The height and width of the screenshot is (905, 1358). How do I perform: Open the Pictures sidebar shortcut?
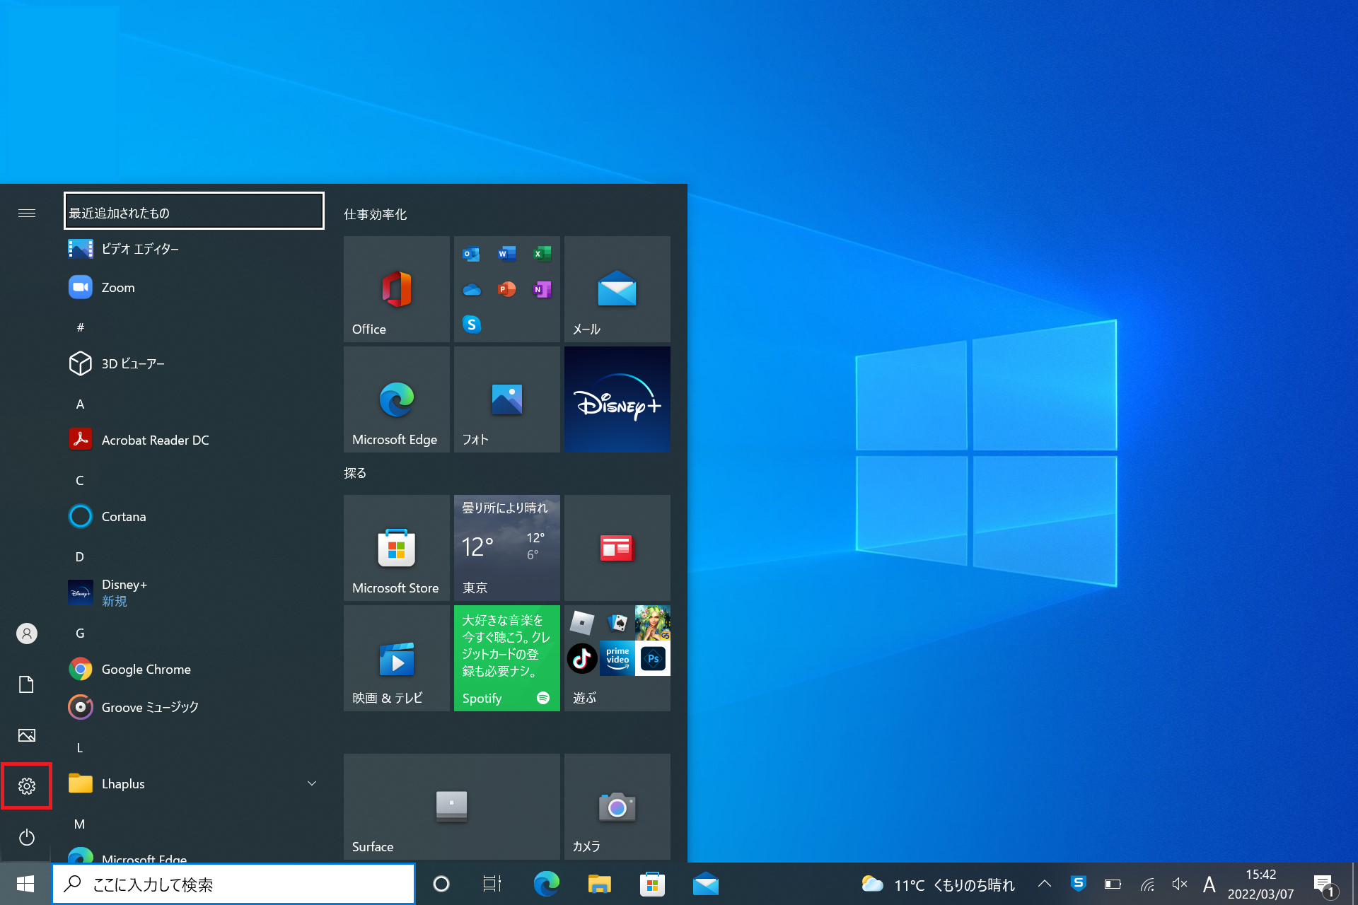[27, 735]
